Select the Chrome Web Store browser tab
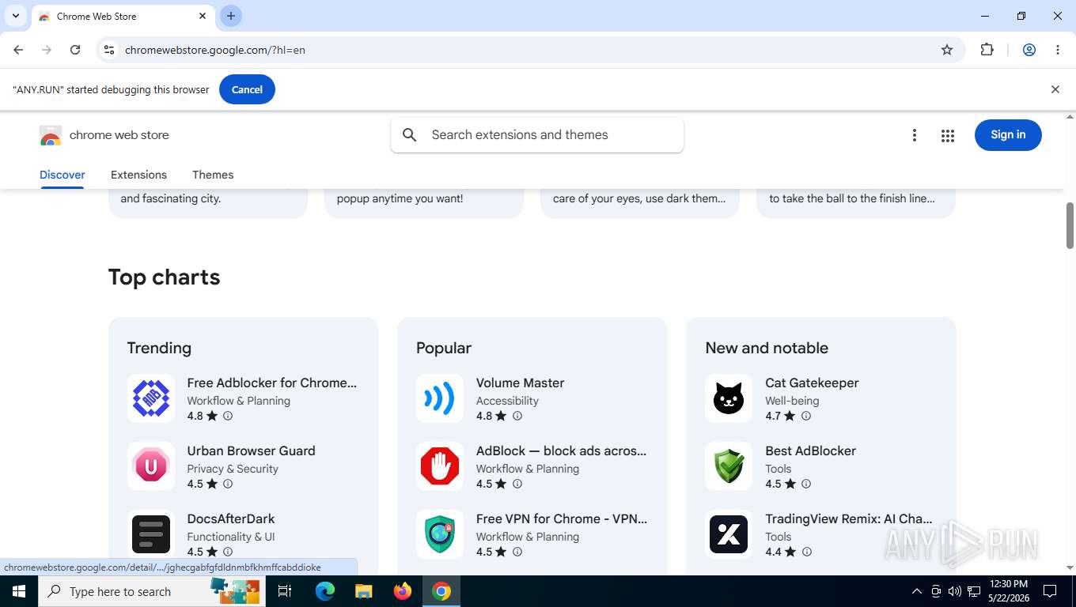 (x=123, y=16)
